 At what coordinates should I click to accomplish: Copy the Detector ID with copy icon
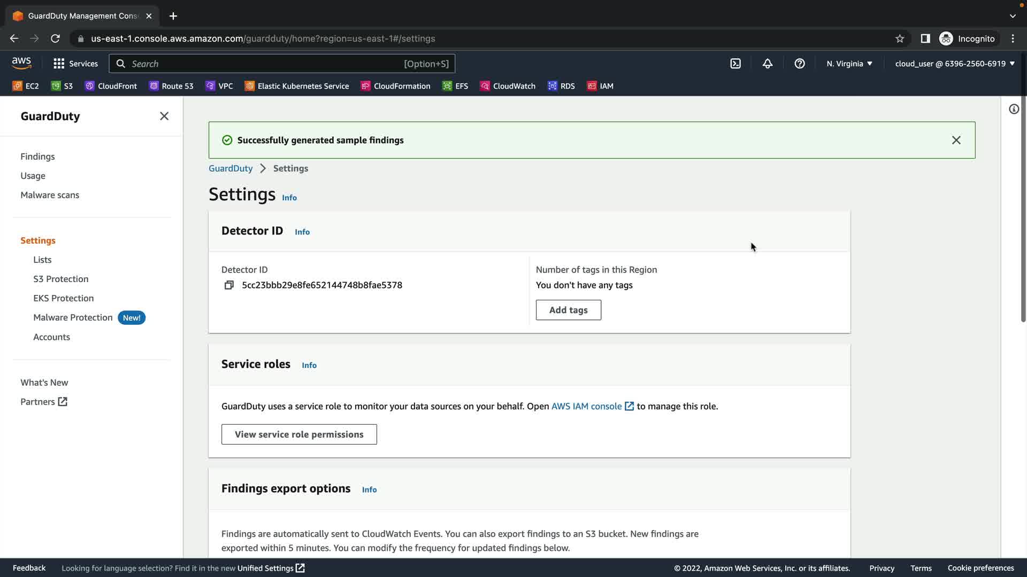coord(229,285)
